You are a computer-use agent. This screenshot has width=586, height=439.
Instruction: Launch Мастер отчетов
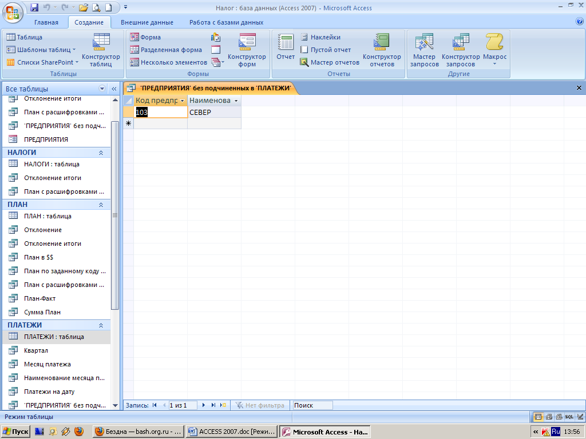(330, 62)
